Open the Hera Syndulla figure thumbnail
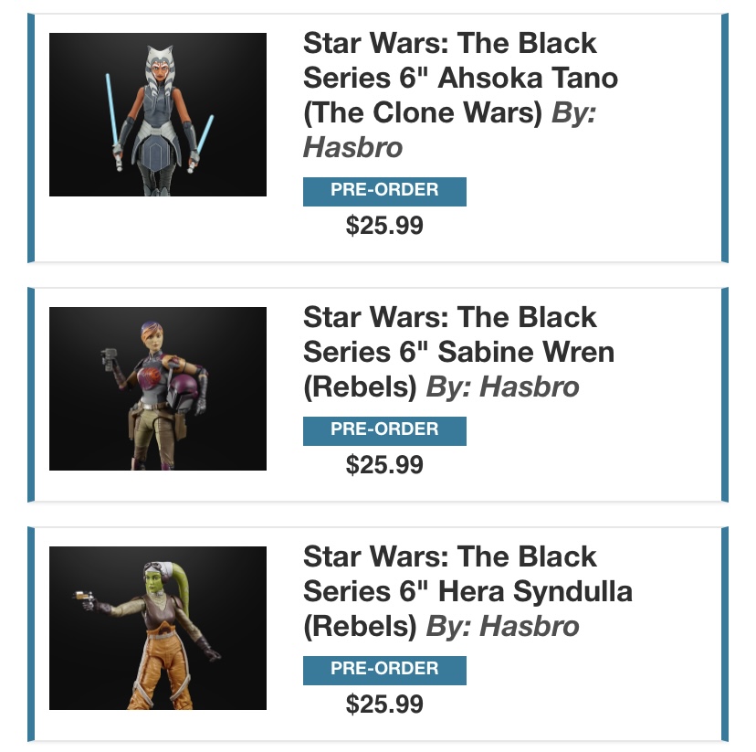This screenshot has height=752, width=756. pyautogui.click(x=158, y=628)
